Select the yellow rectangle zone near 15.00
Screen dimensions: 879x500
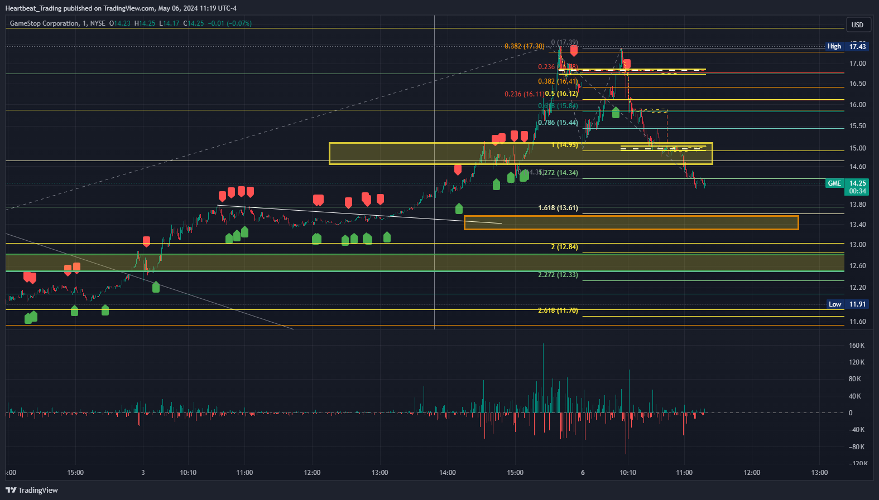point(521,153)
